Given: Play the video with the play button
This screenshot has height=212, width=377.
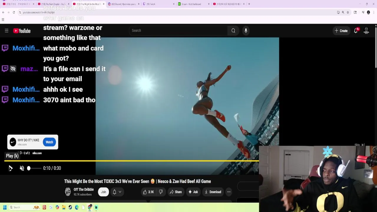Looking at the screenshot, I should (x=11, y=168).
